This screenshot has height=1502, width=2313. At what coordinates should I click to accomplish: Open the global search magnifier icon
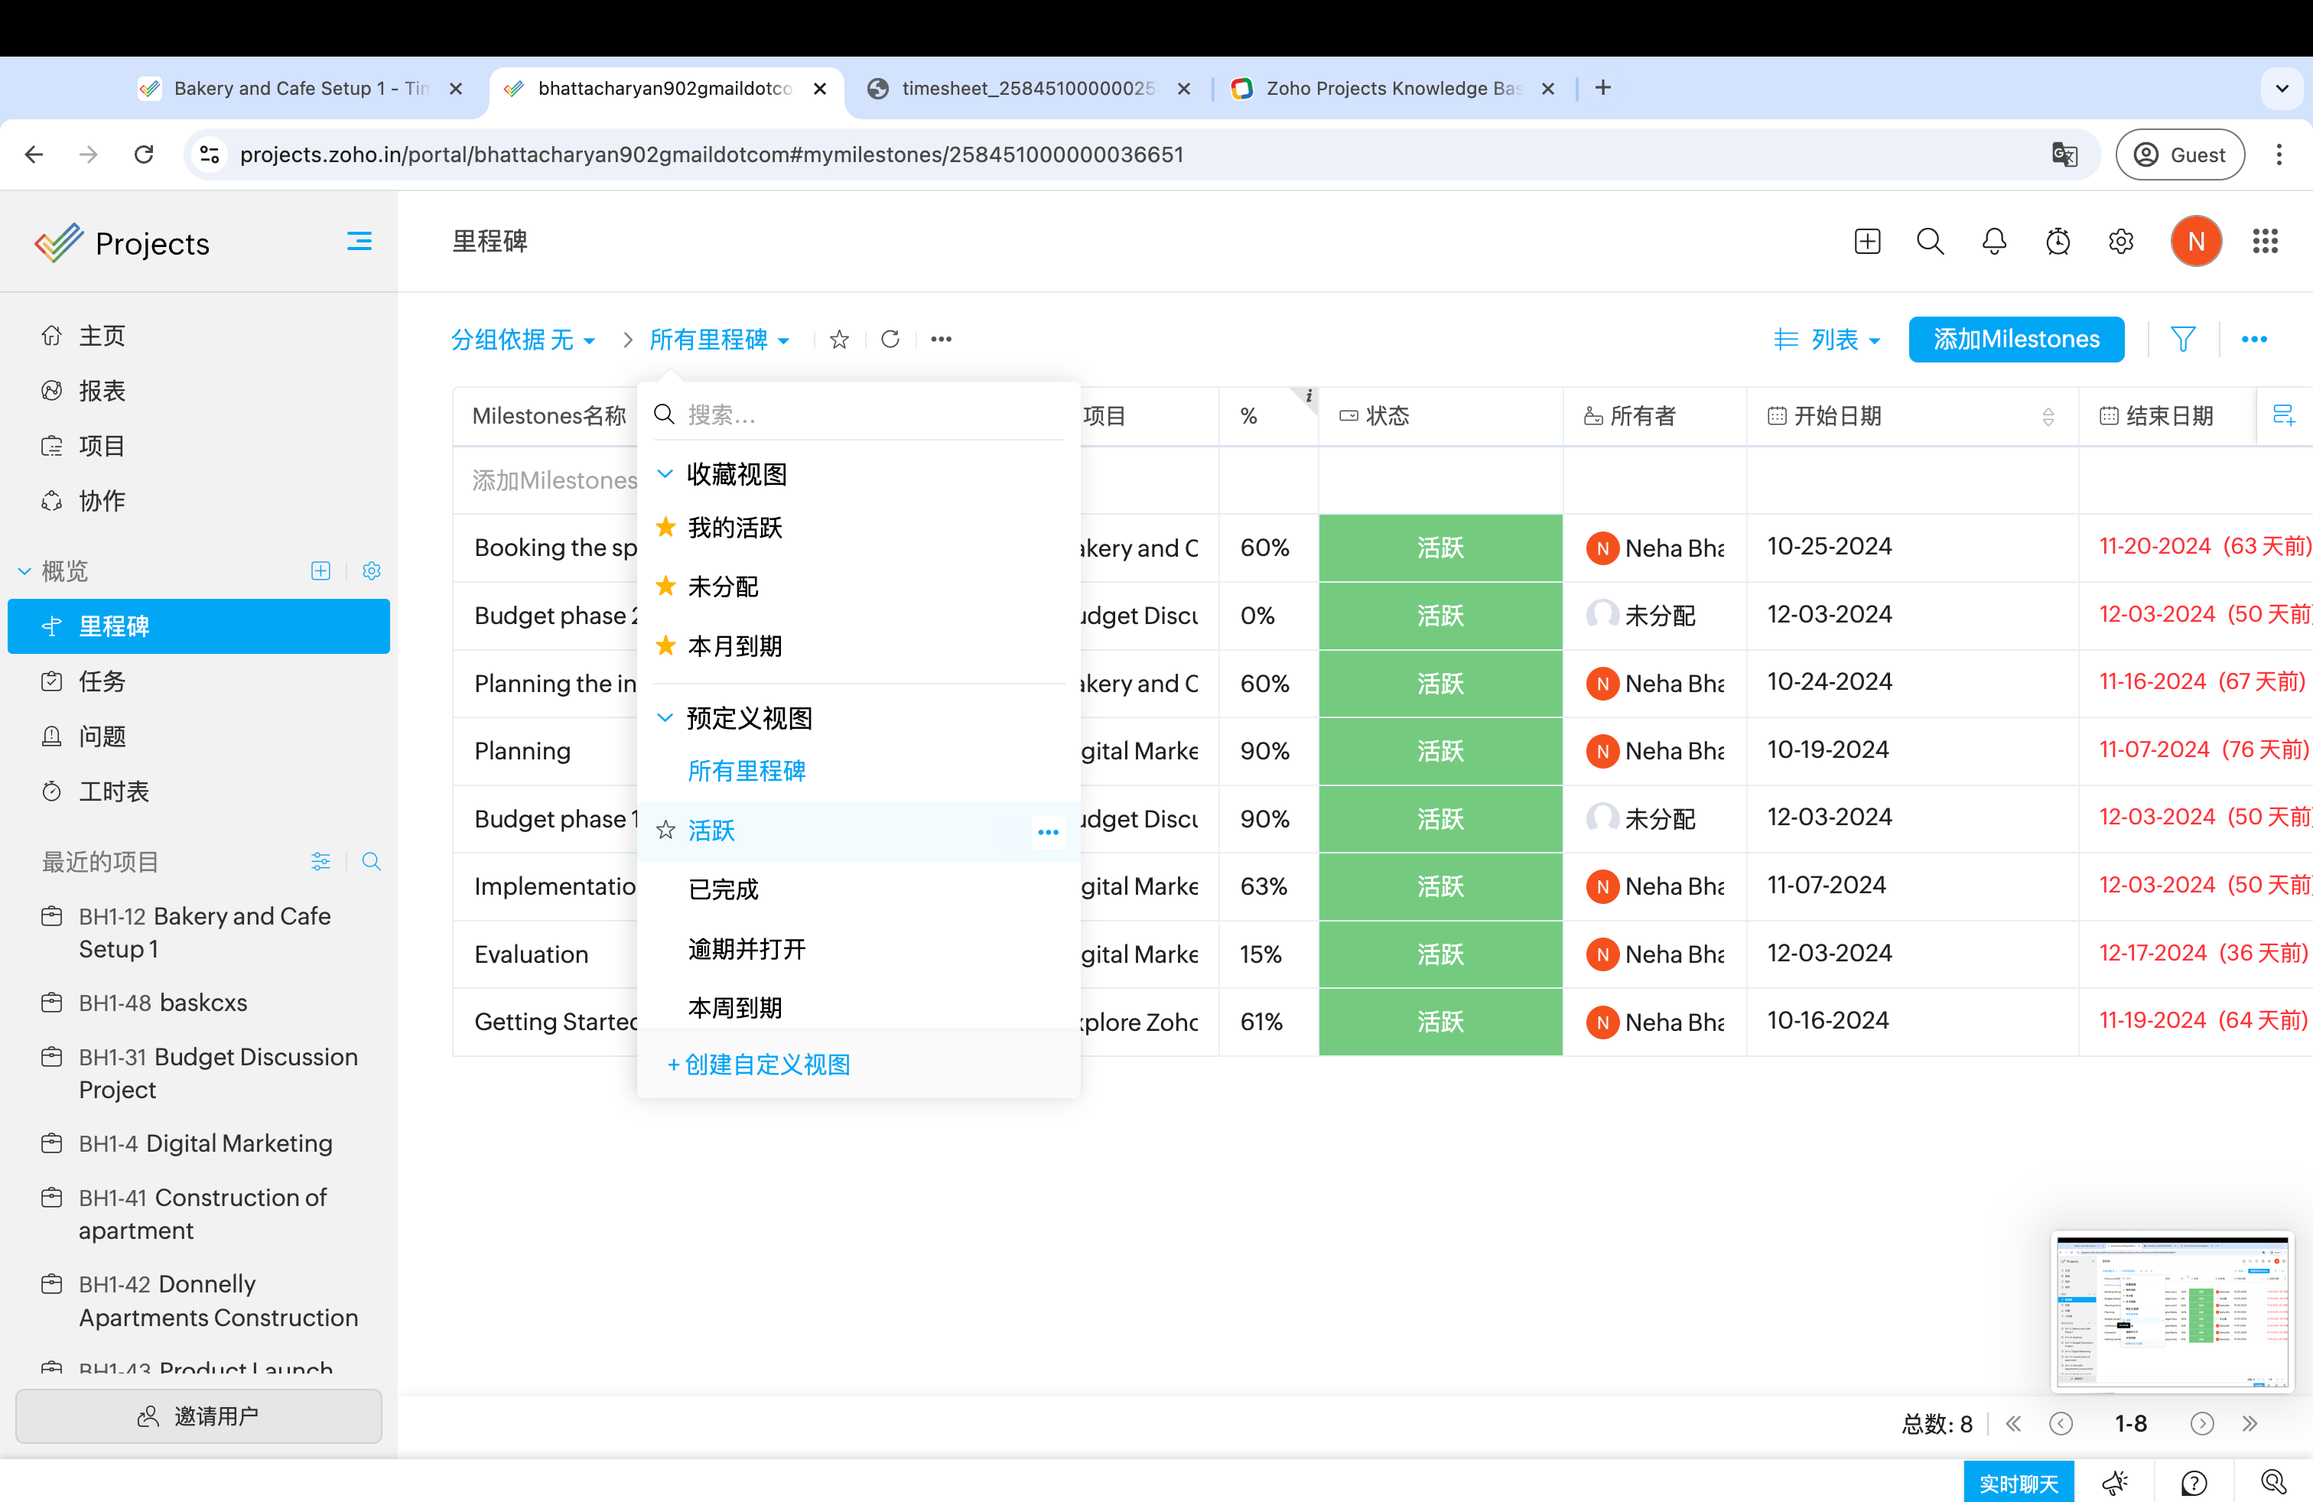pyautogui.click(x=1930, y=242)
